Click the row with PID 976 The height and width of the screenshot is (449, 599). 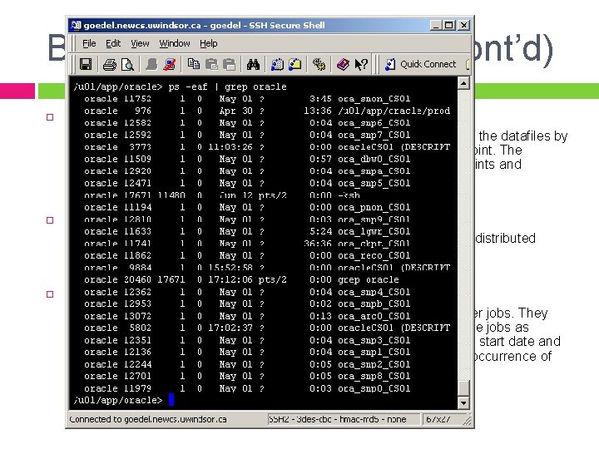267,111
